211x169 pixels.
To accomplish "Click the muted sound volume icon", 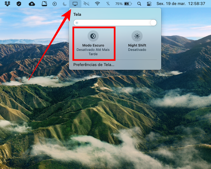I will pos(86,4).
